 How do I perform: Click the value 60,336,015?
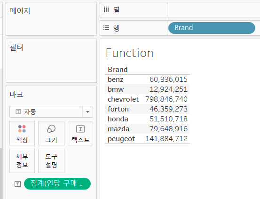coord(168,80)
